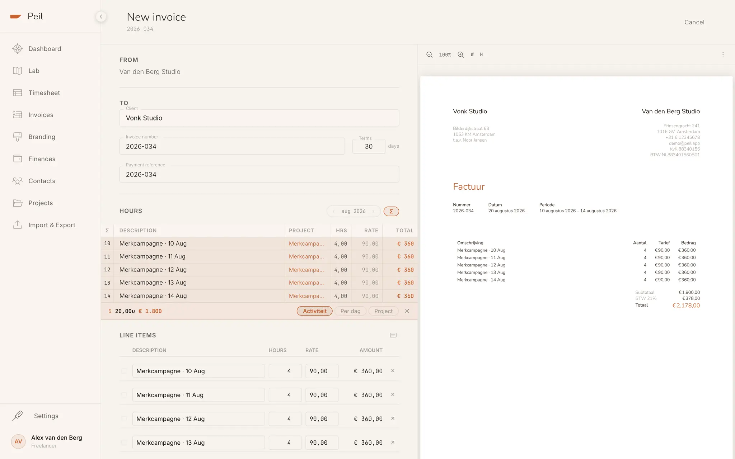This screenshot has height=459, width=735.
Task: Click the €2.178,00 total in the preview
Action: click(685, 306)
